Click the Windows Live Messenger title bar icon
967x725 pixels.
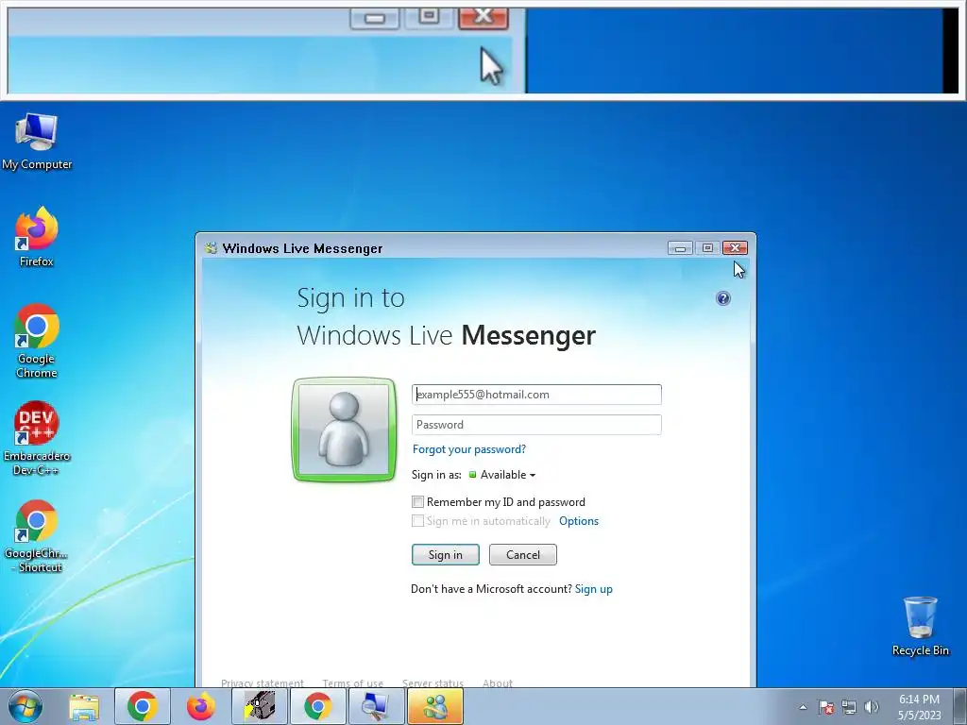pos(212,248)
